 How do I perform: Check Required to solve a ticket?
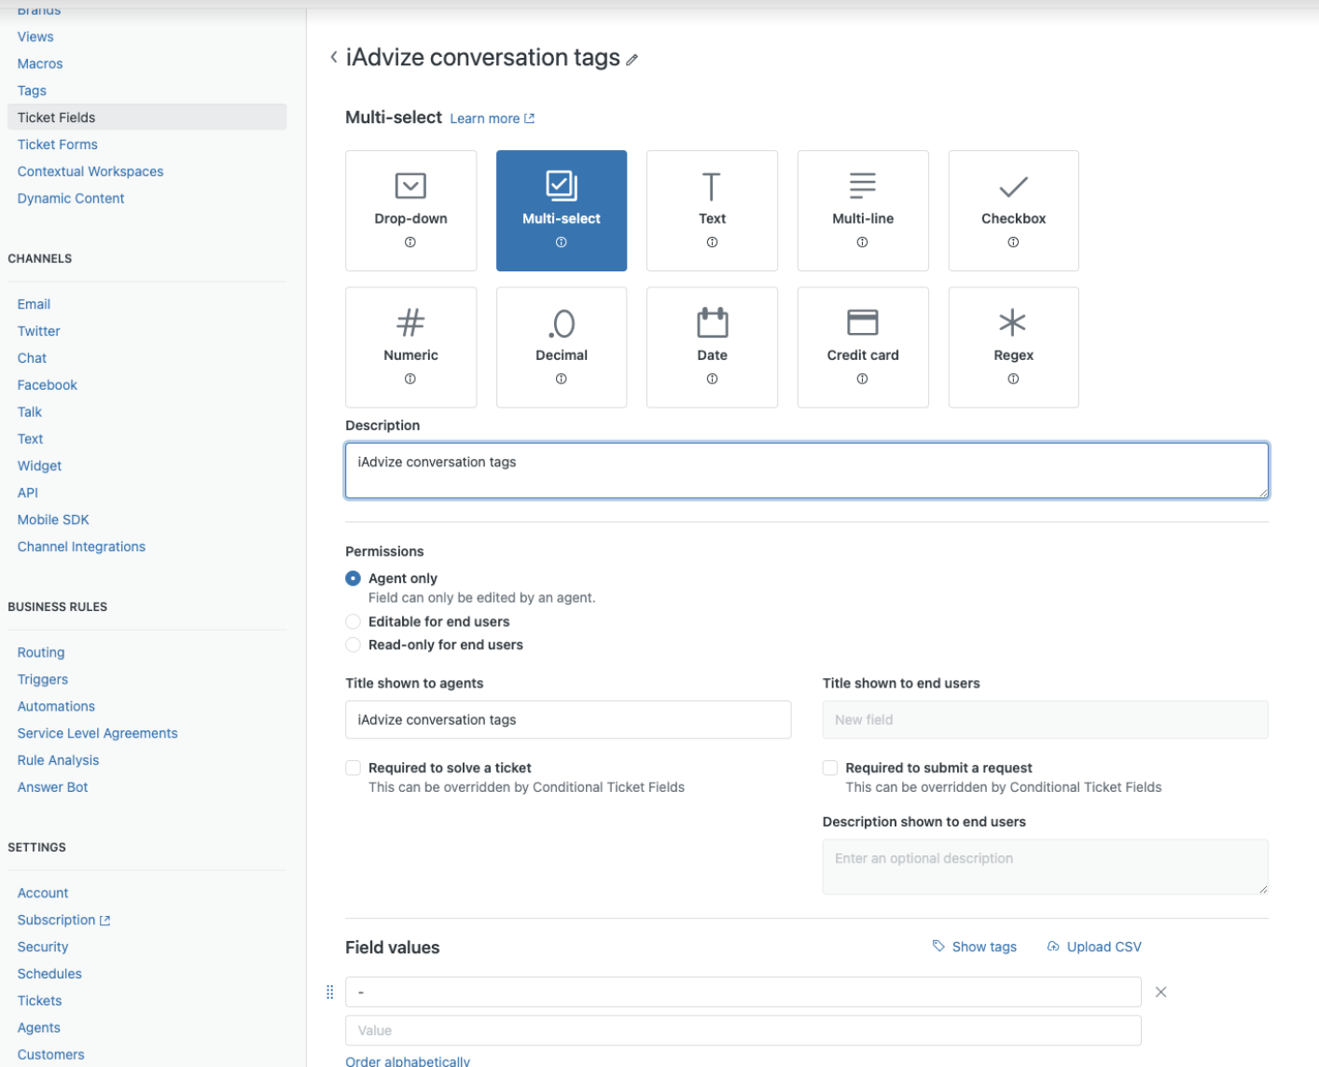point(353,768)
